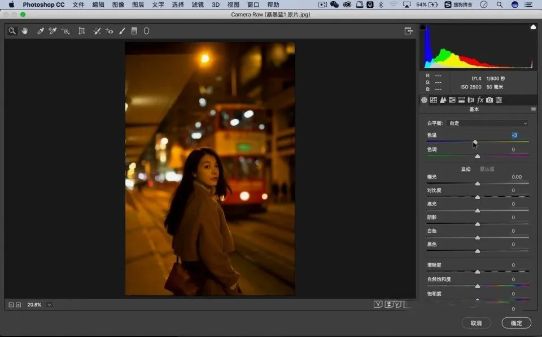Open the fx Effects panel tab
This screenshot has width=542, height=337.
tap(480, 100)
